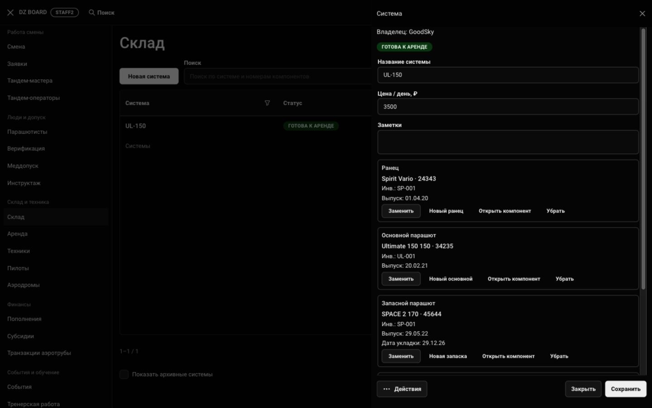Click Новый ранец button
The width and height of the screenshot is (652, 408).
tap(446, 211)
